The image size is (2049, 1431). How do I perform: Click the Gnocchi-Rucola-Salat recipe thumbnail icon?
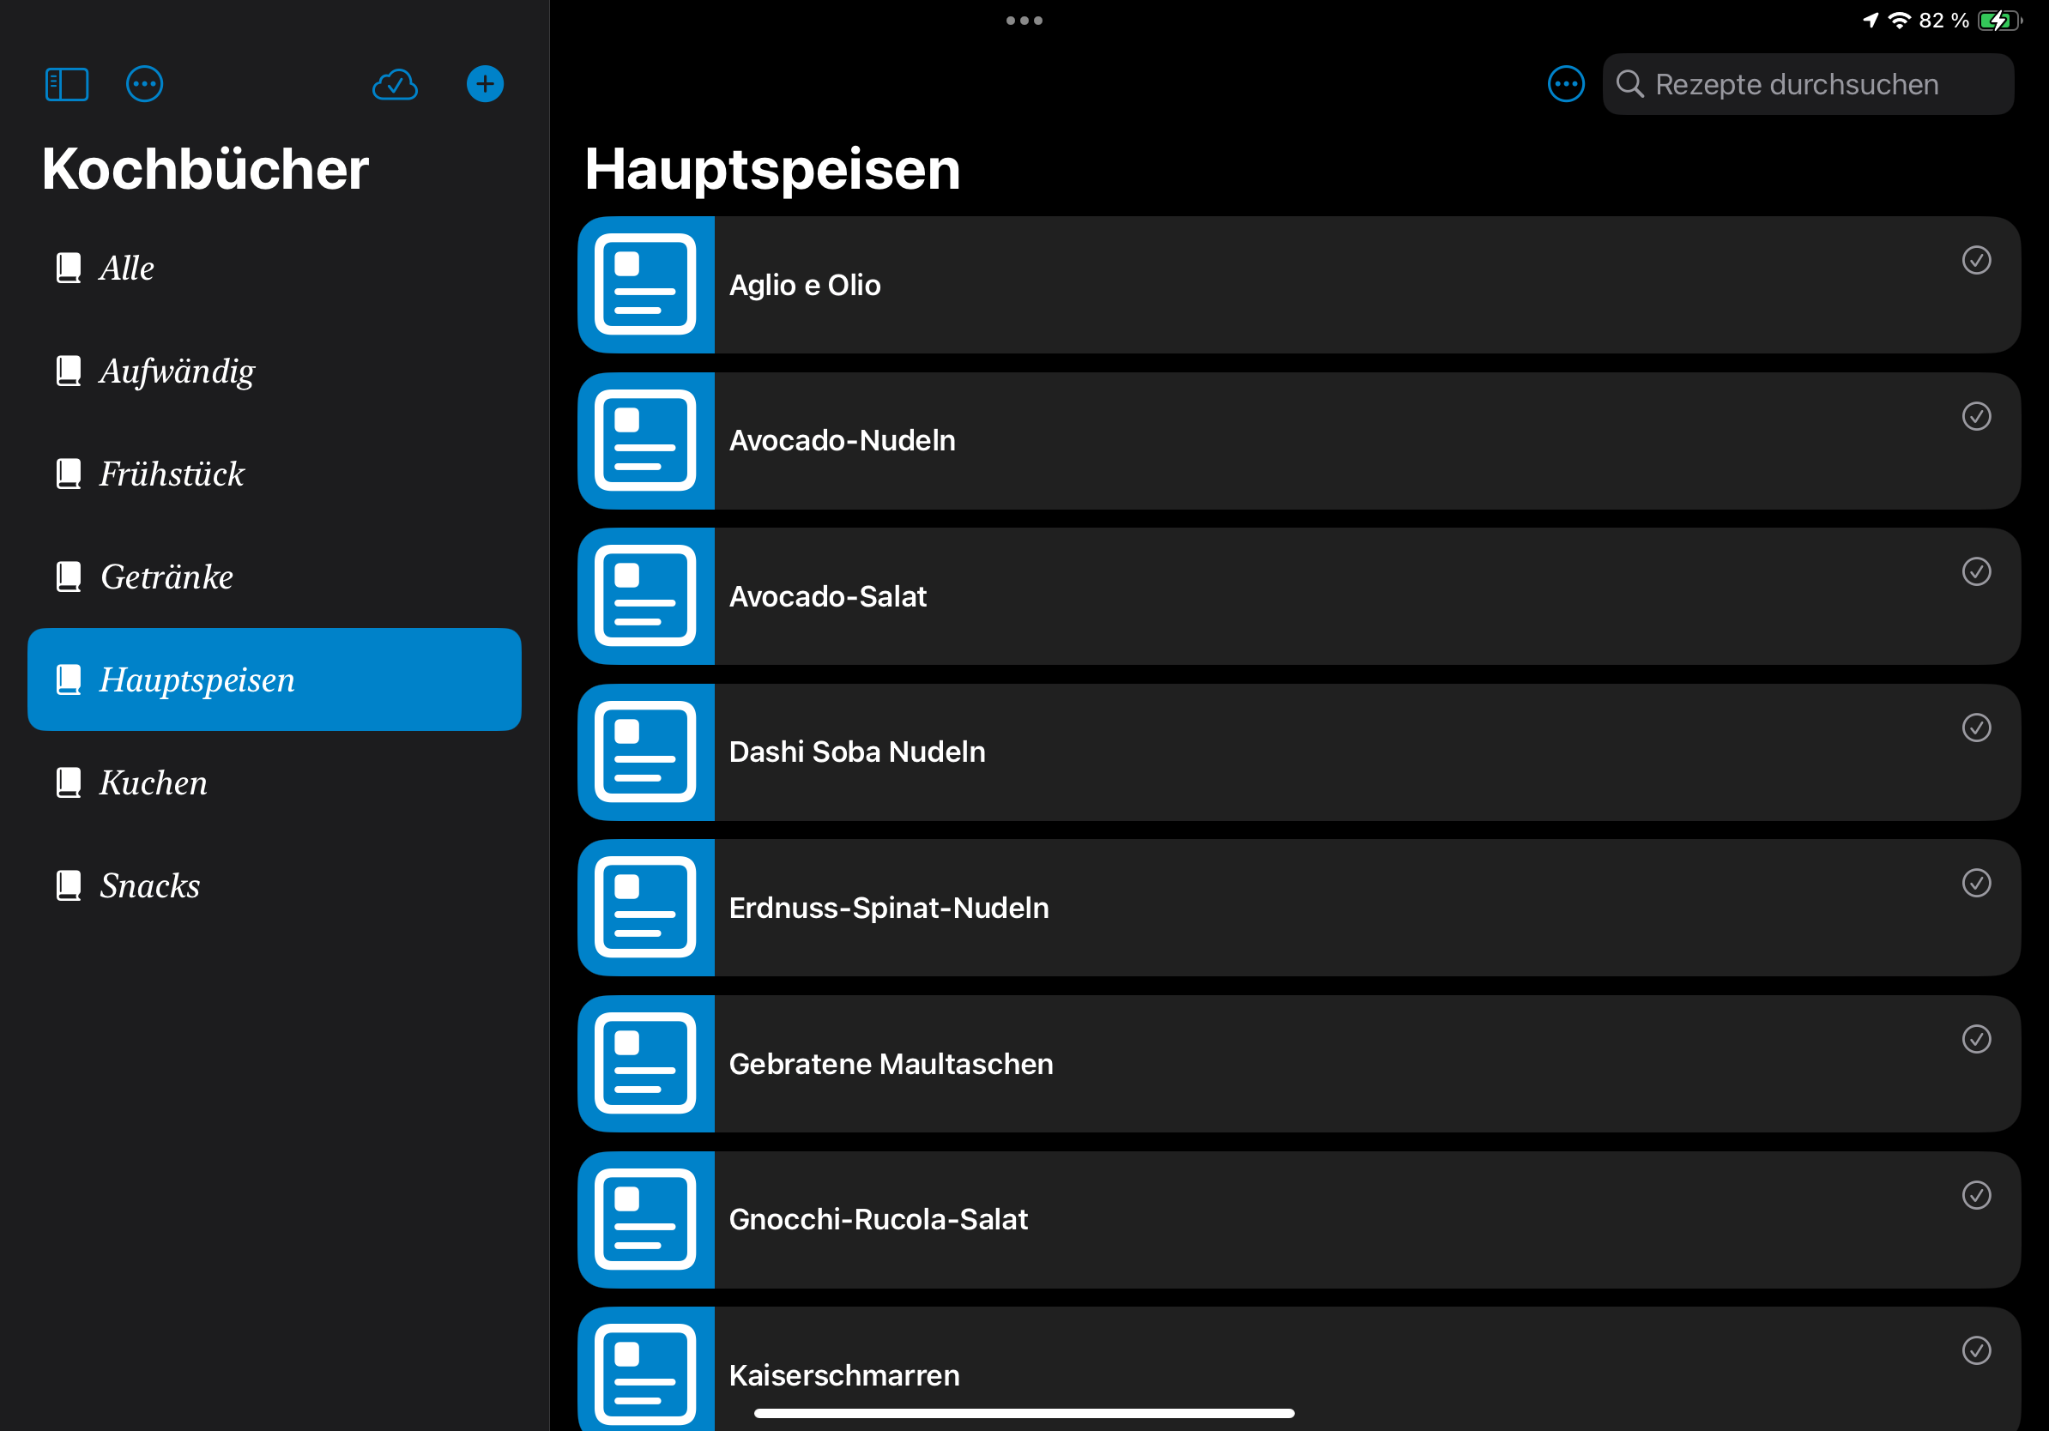[645, 1220]
